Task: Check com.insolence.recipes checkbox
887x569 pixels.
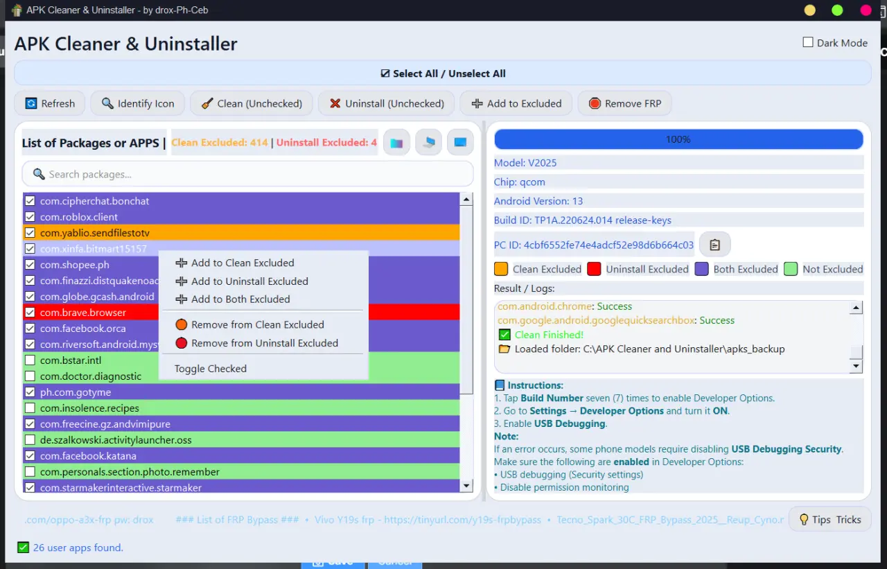Action: click(30, 408)
